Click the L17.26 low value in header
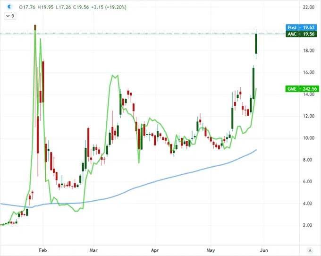The image size is (321, 256). (x=63, y=7)
